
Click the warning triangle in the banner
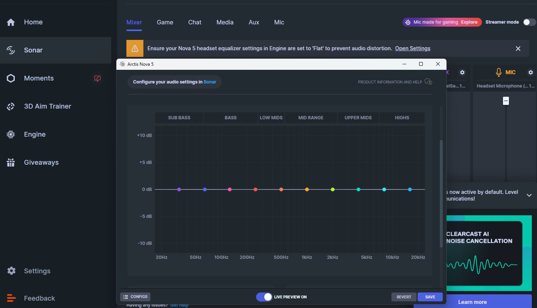(135, 48)
